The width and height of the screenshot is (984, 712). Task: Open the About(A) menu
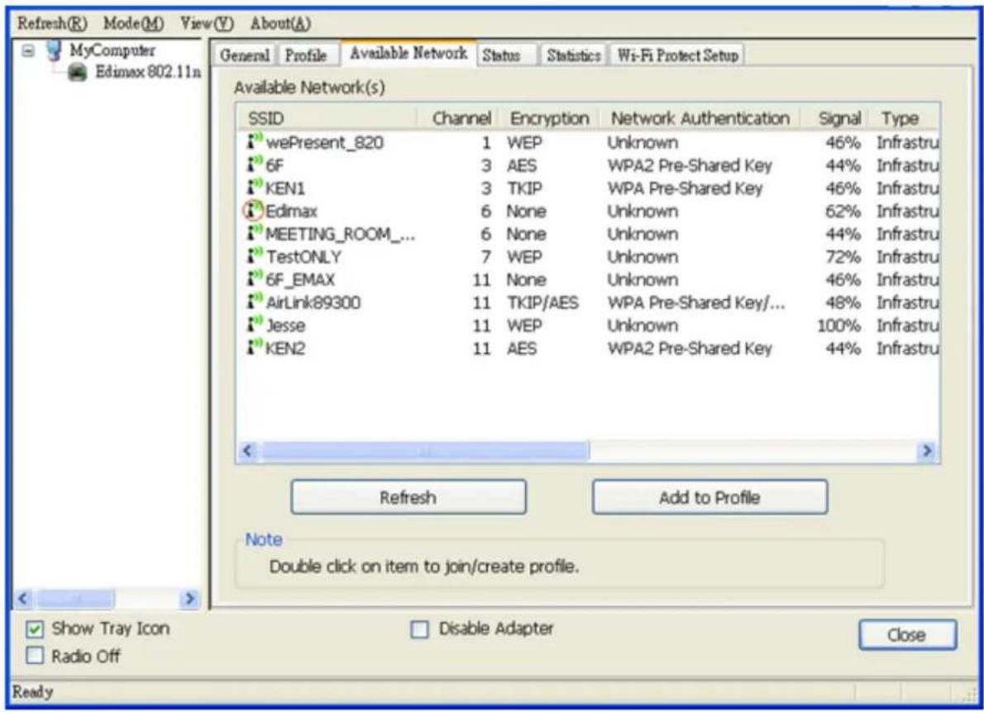coord(280,24)
